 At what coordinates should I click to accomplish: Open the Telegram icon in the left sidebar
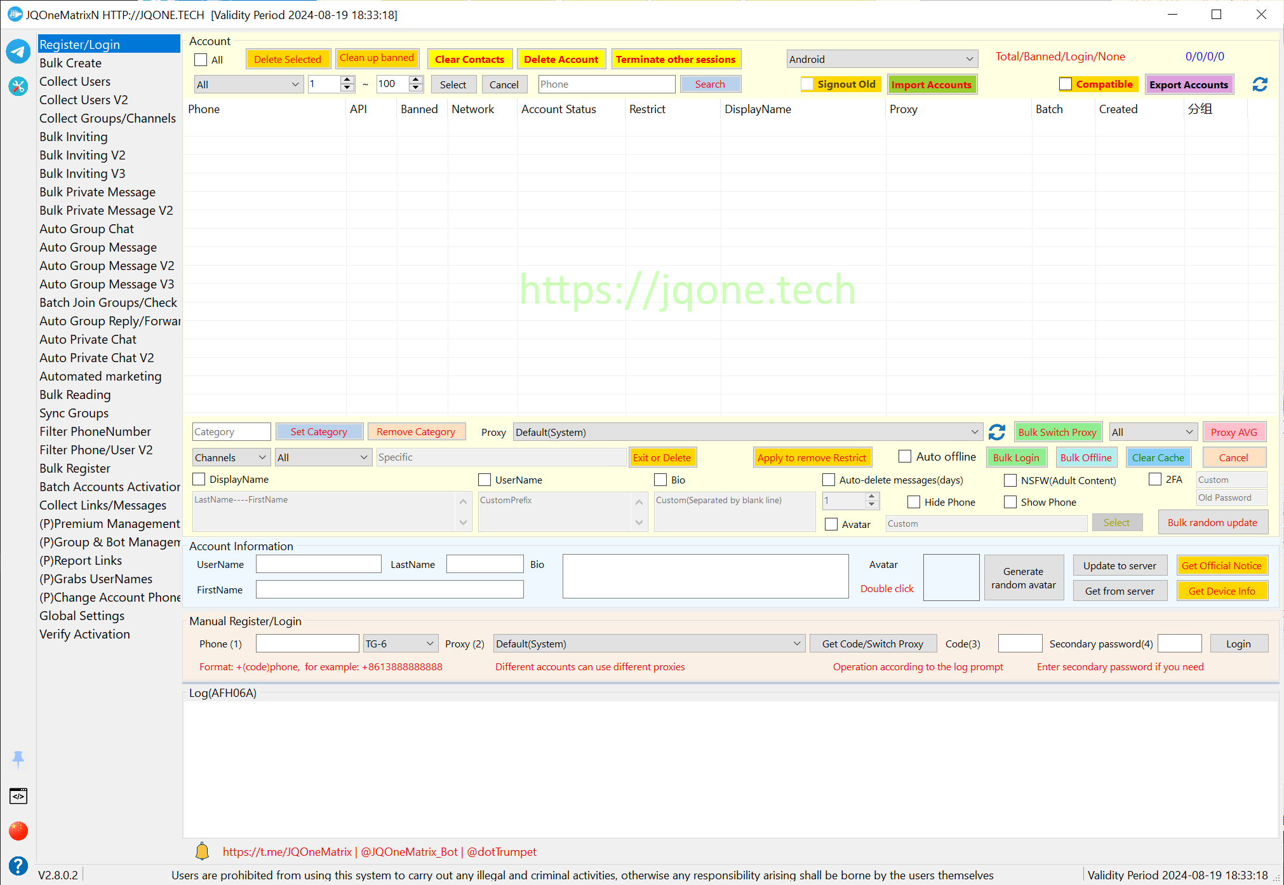pyautogui.click(x=18, y=51)
